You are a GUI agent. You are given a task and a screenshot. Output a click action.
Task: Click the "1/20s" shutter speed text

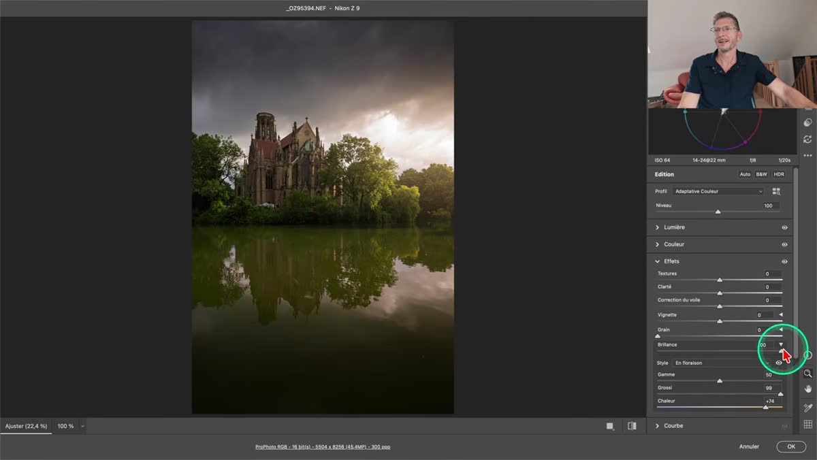click(x=784, y=161)
